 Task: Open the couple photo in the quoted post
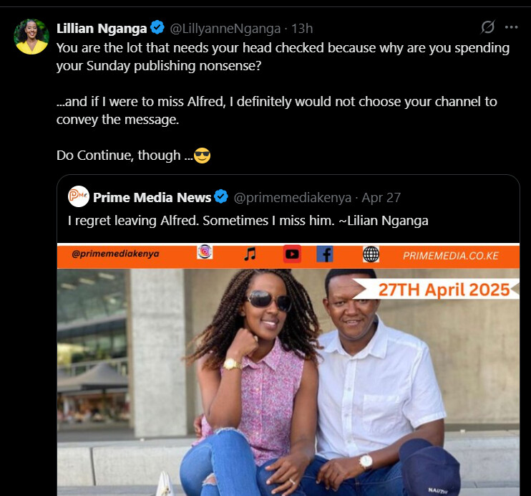click(288, 380)
